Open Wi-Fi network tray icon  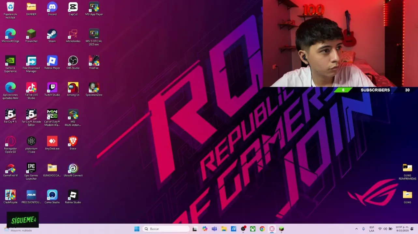[x=380, y=229]
